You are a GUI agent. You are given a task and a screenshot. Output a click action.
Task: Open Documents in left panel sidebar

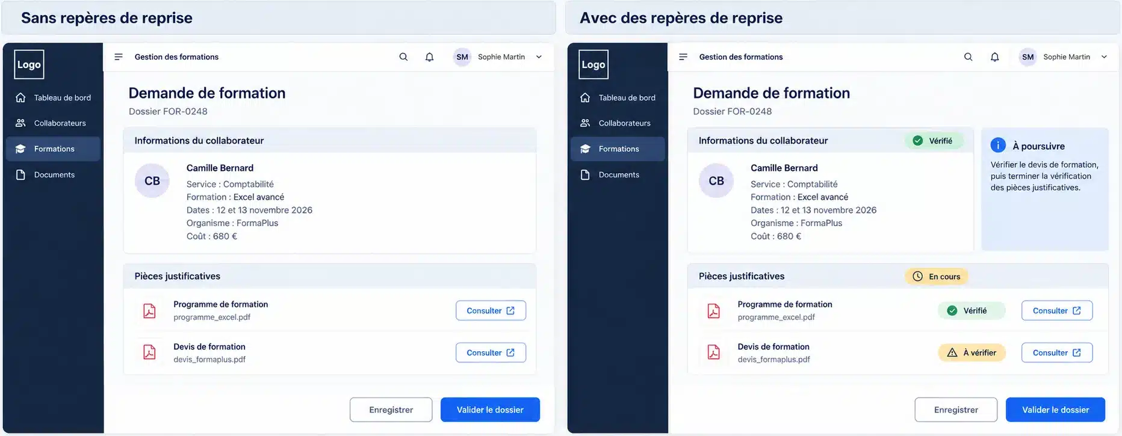(x=53, y=175)
